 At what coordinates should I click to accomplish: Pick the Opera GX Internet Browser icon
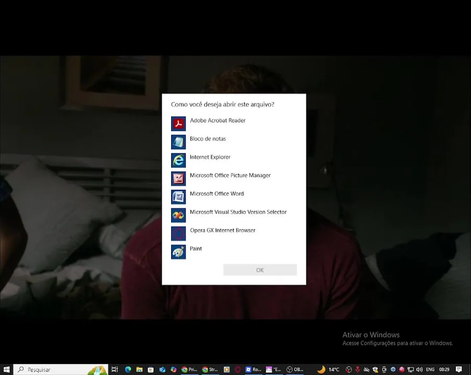click(x=178, y=233)
